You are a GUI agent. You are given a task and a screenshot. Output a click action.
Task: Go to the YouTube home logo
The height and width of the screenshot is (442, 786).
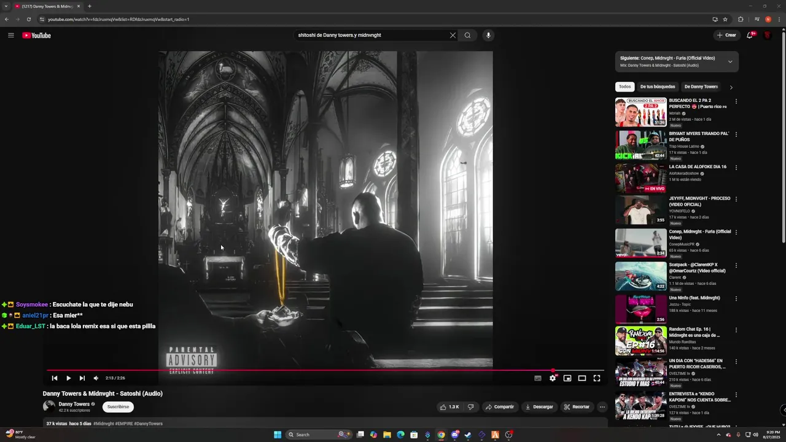click(36, 35)
